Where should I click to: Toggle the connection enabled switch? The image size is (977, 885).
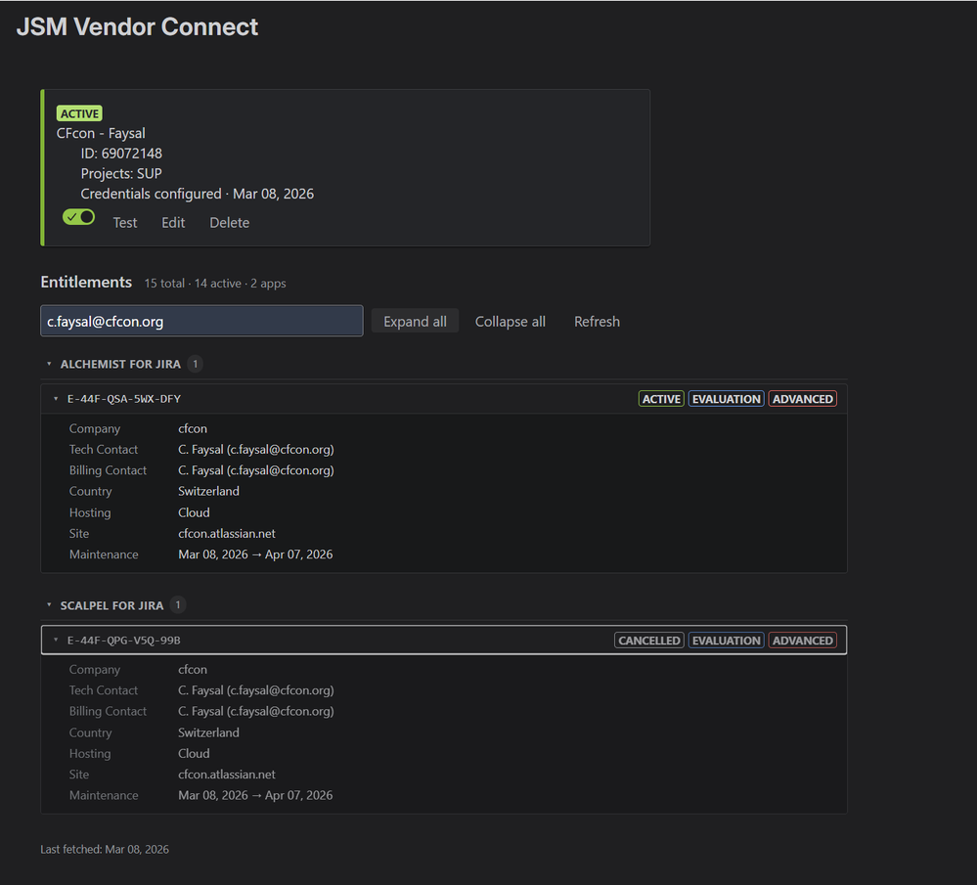pos(78,216)
